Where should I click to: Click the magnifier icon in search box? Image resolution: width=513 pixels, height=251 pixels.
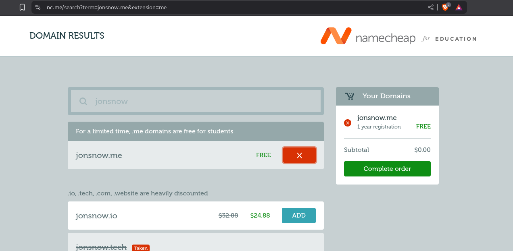83,101
